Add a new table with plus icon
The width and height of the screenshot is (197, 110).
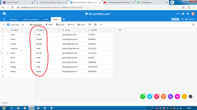tap(64, 19)
